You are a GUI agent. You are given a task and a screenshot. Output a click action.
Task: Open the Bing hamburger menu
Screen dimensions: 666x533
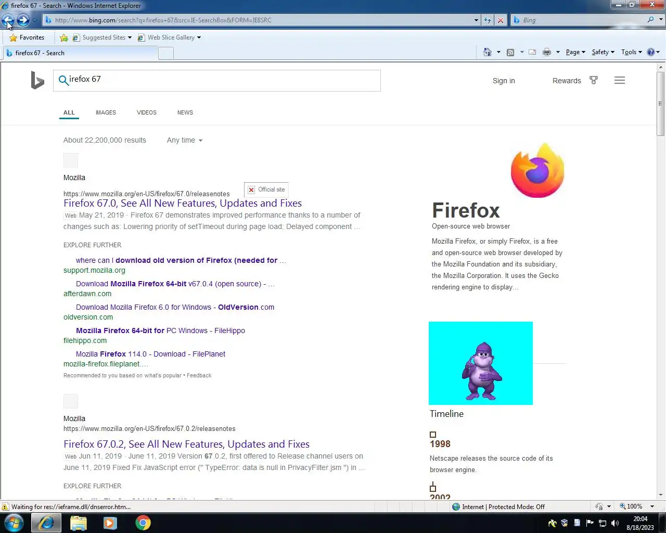tap(620, 80)
